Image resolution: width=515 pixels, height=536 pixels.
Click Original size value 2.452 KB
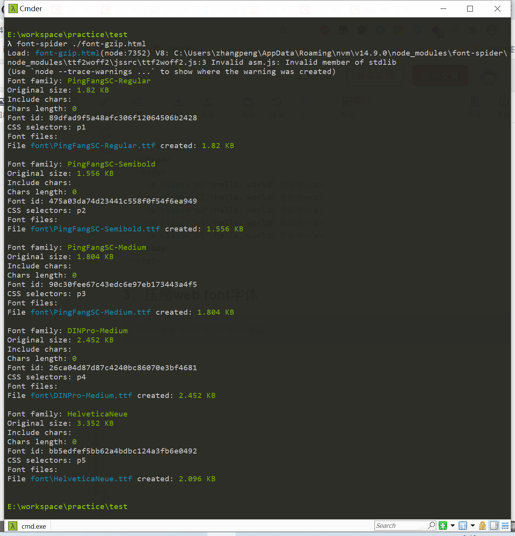coord(95,340)
